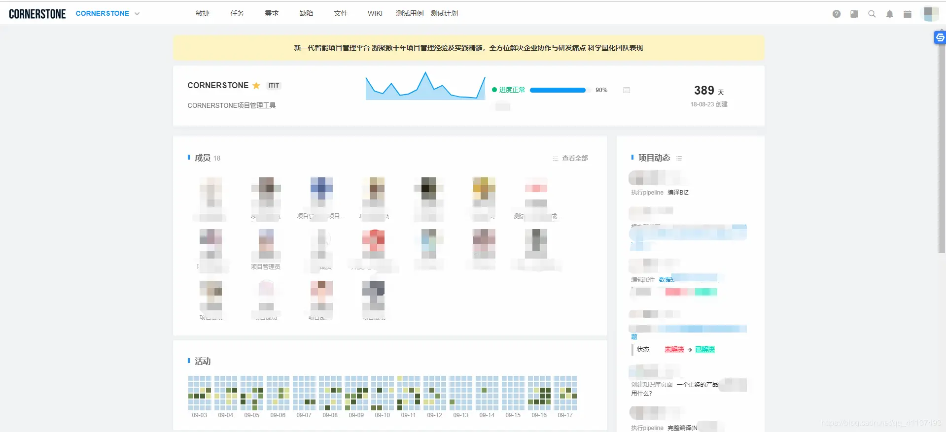The image size is (946, 432).
Task: Click the 389 天 day count
Action: (709, 91)
